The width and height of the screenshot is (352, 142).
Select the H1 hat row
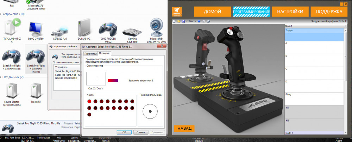[x=314, y=112]
